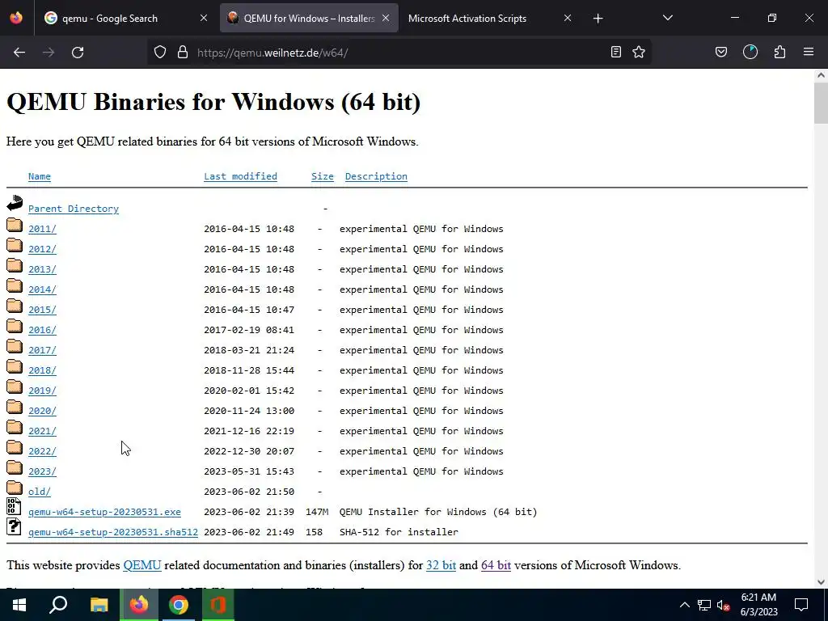
Task: Open Google Chrome from the taskbar
Action: click(179, 605)
